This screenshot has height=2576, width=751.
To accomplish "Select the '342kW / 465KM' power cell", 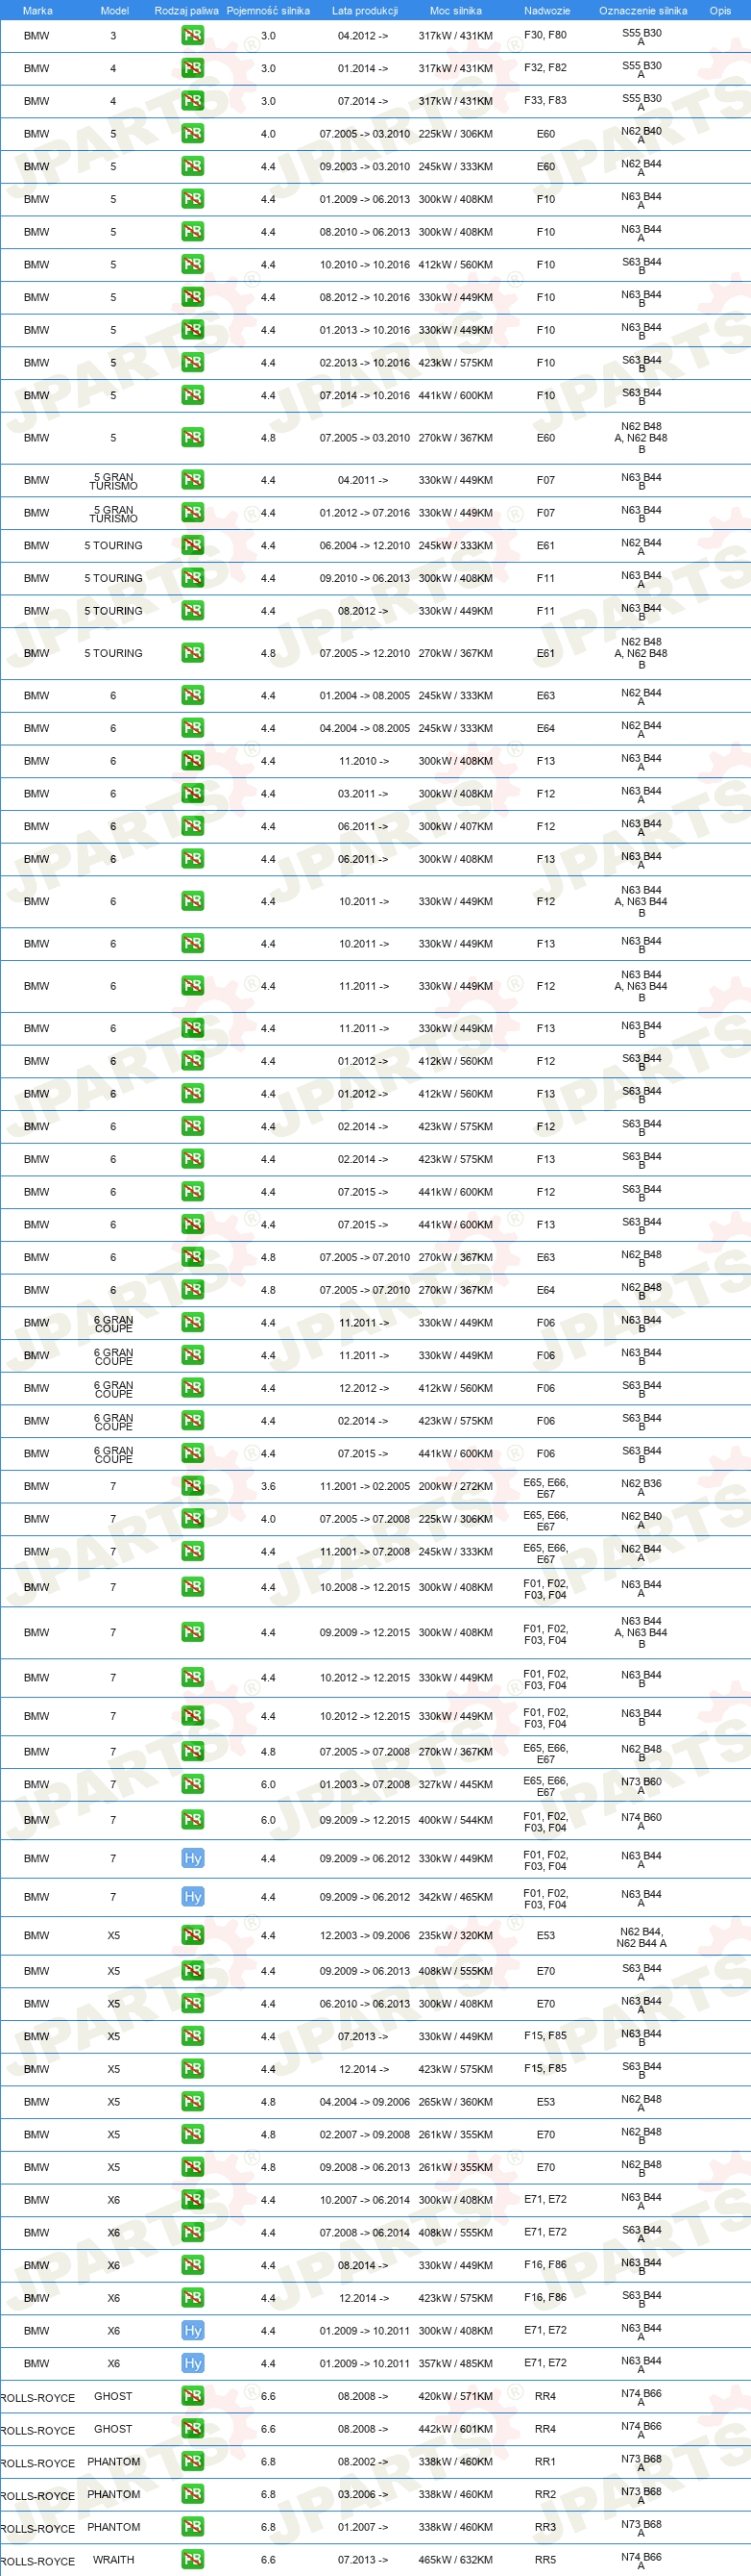I will tap(455, 1897).
